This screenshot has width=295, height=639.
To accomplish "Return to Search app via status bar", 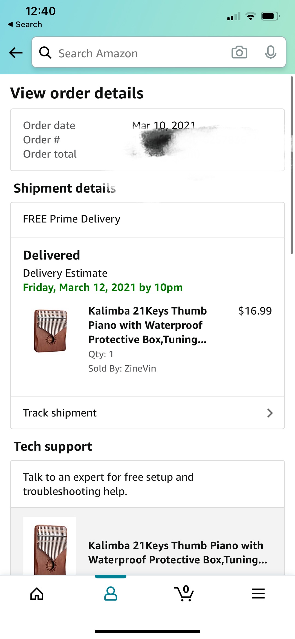I will [x=25, y=24].
